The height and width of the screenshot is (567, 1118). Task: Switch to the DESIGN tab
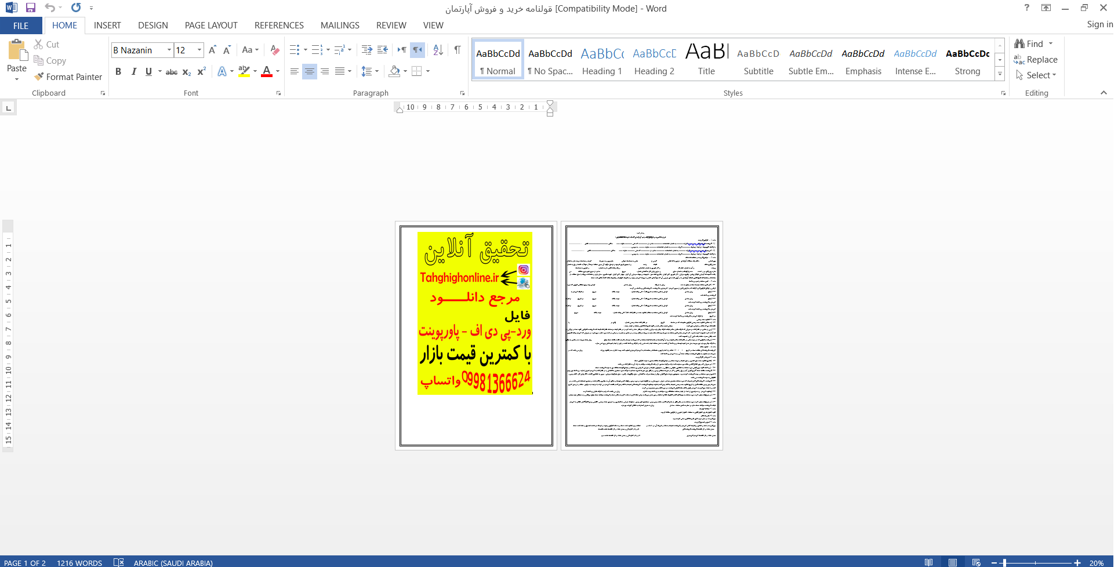[x=153, y=26]
